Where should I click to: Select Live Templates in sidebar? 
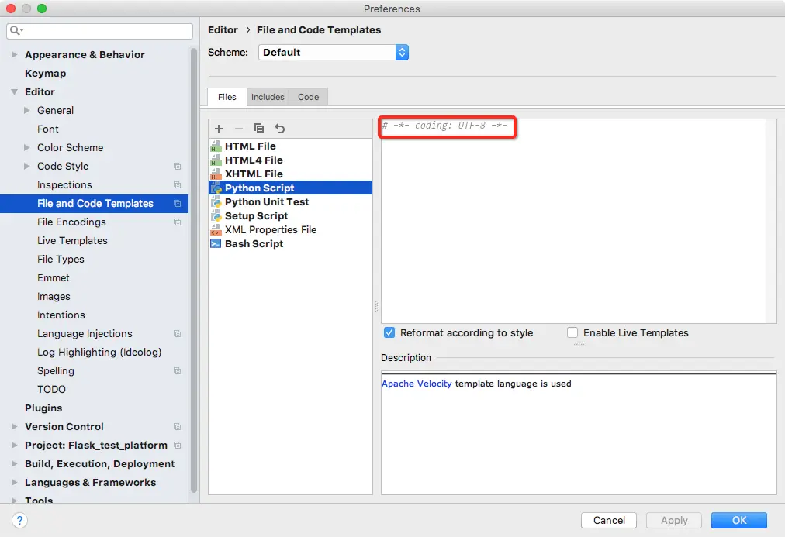click(73, 240)
